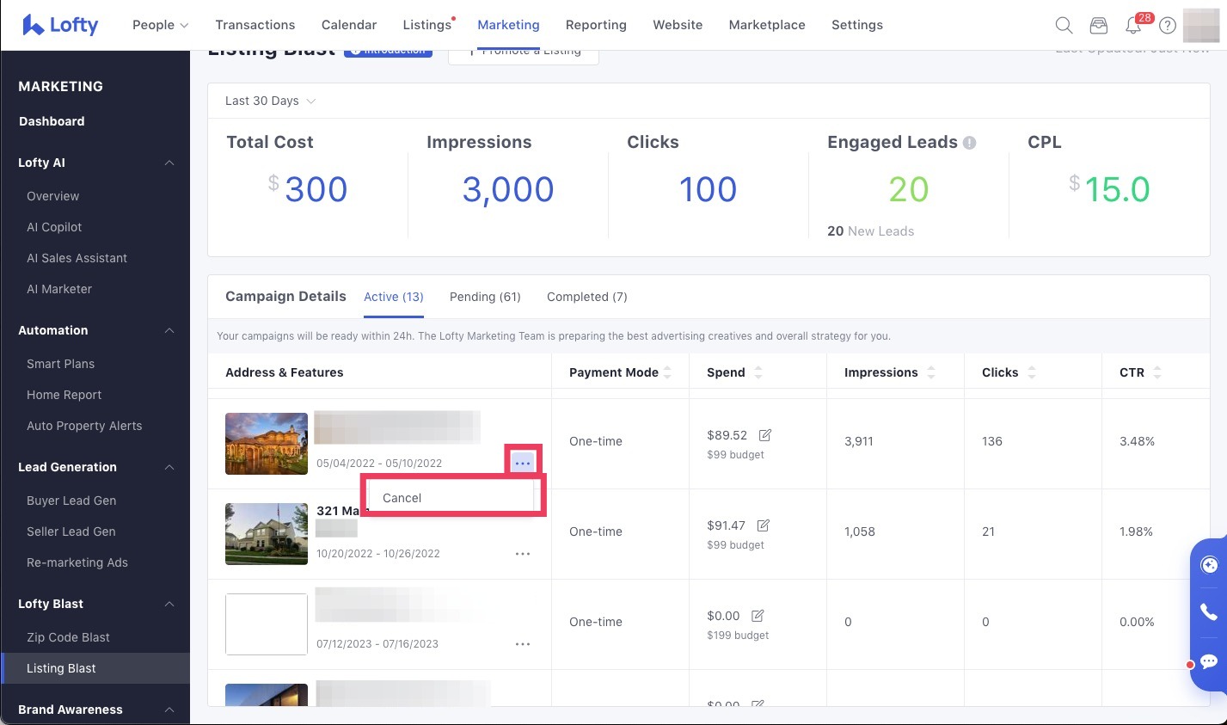Sort the table by the Spend column

(758, 372)
